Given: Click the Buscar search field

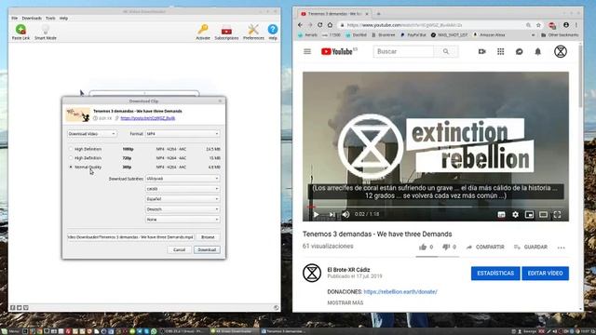Looking at the screenshot, I should (x=403, y=51).
